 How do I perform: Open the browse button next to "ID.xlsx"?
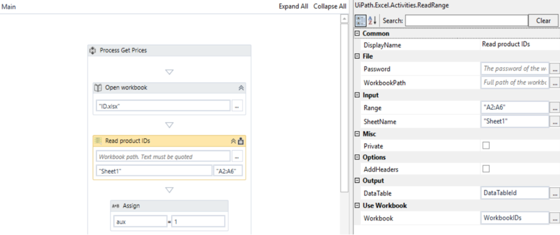(237, 106)
